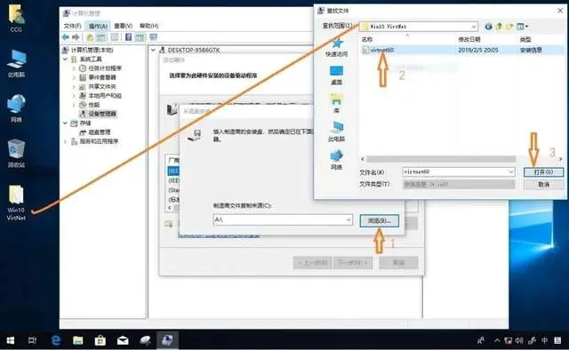Click the Back arrow in Computer Management toolbar

[66, 37]
